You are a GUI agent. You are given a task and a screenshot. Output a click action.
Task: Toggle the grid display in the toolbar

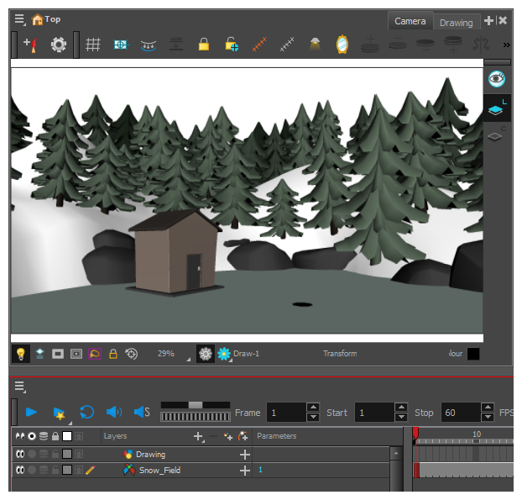[93, 45]
